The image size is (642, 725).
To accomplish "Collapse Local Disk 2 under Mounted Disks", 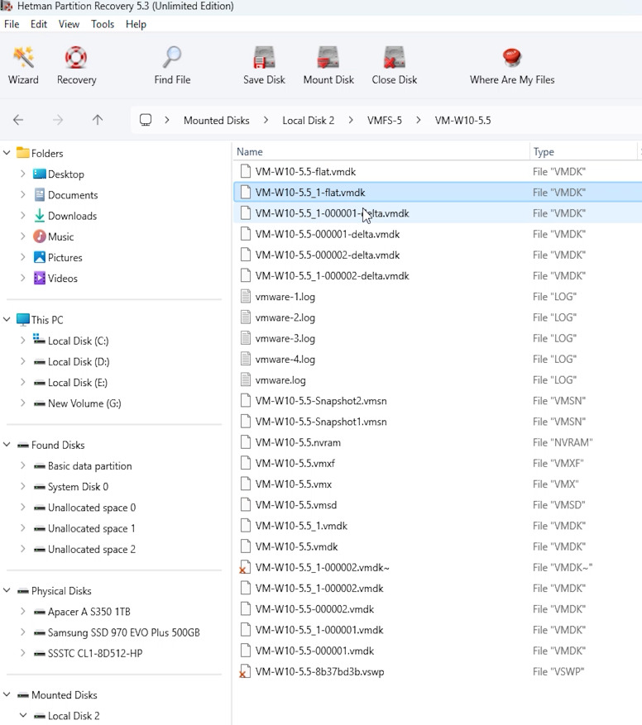I will coord(22,715).
